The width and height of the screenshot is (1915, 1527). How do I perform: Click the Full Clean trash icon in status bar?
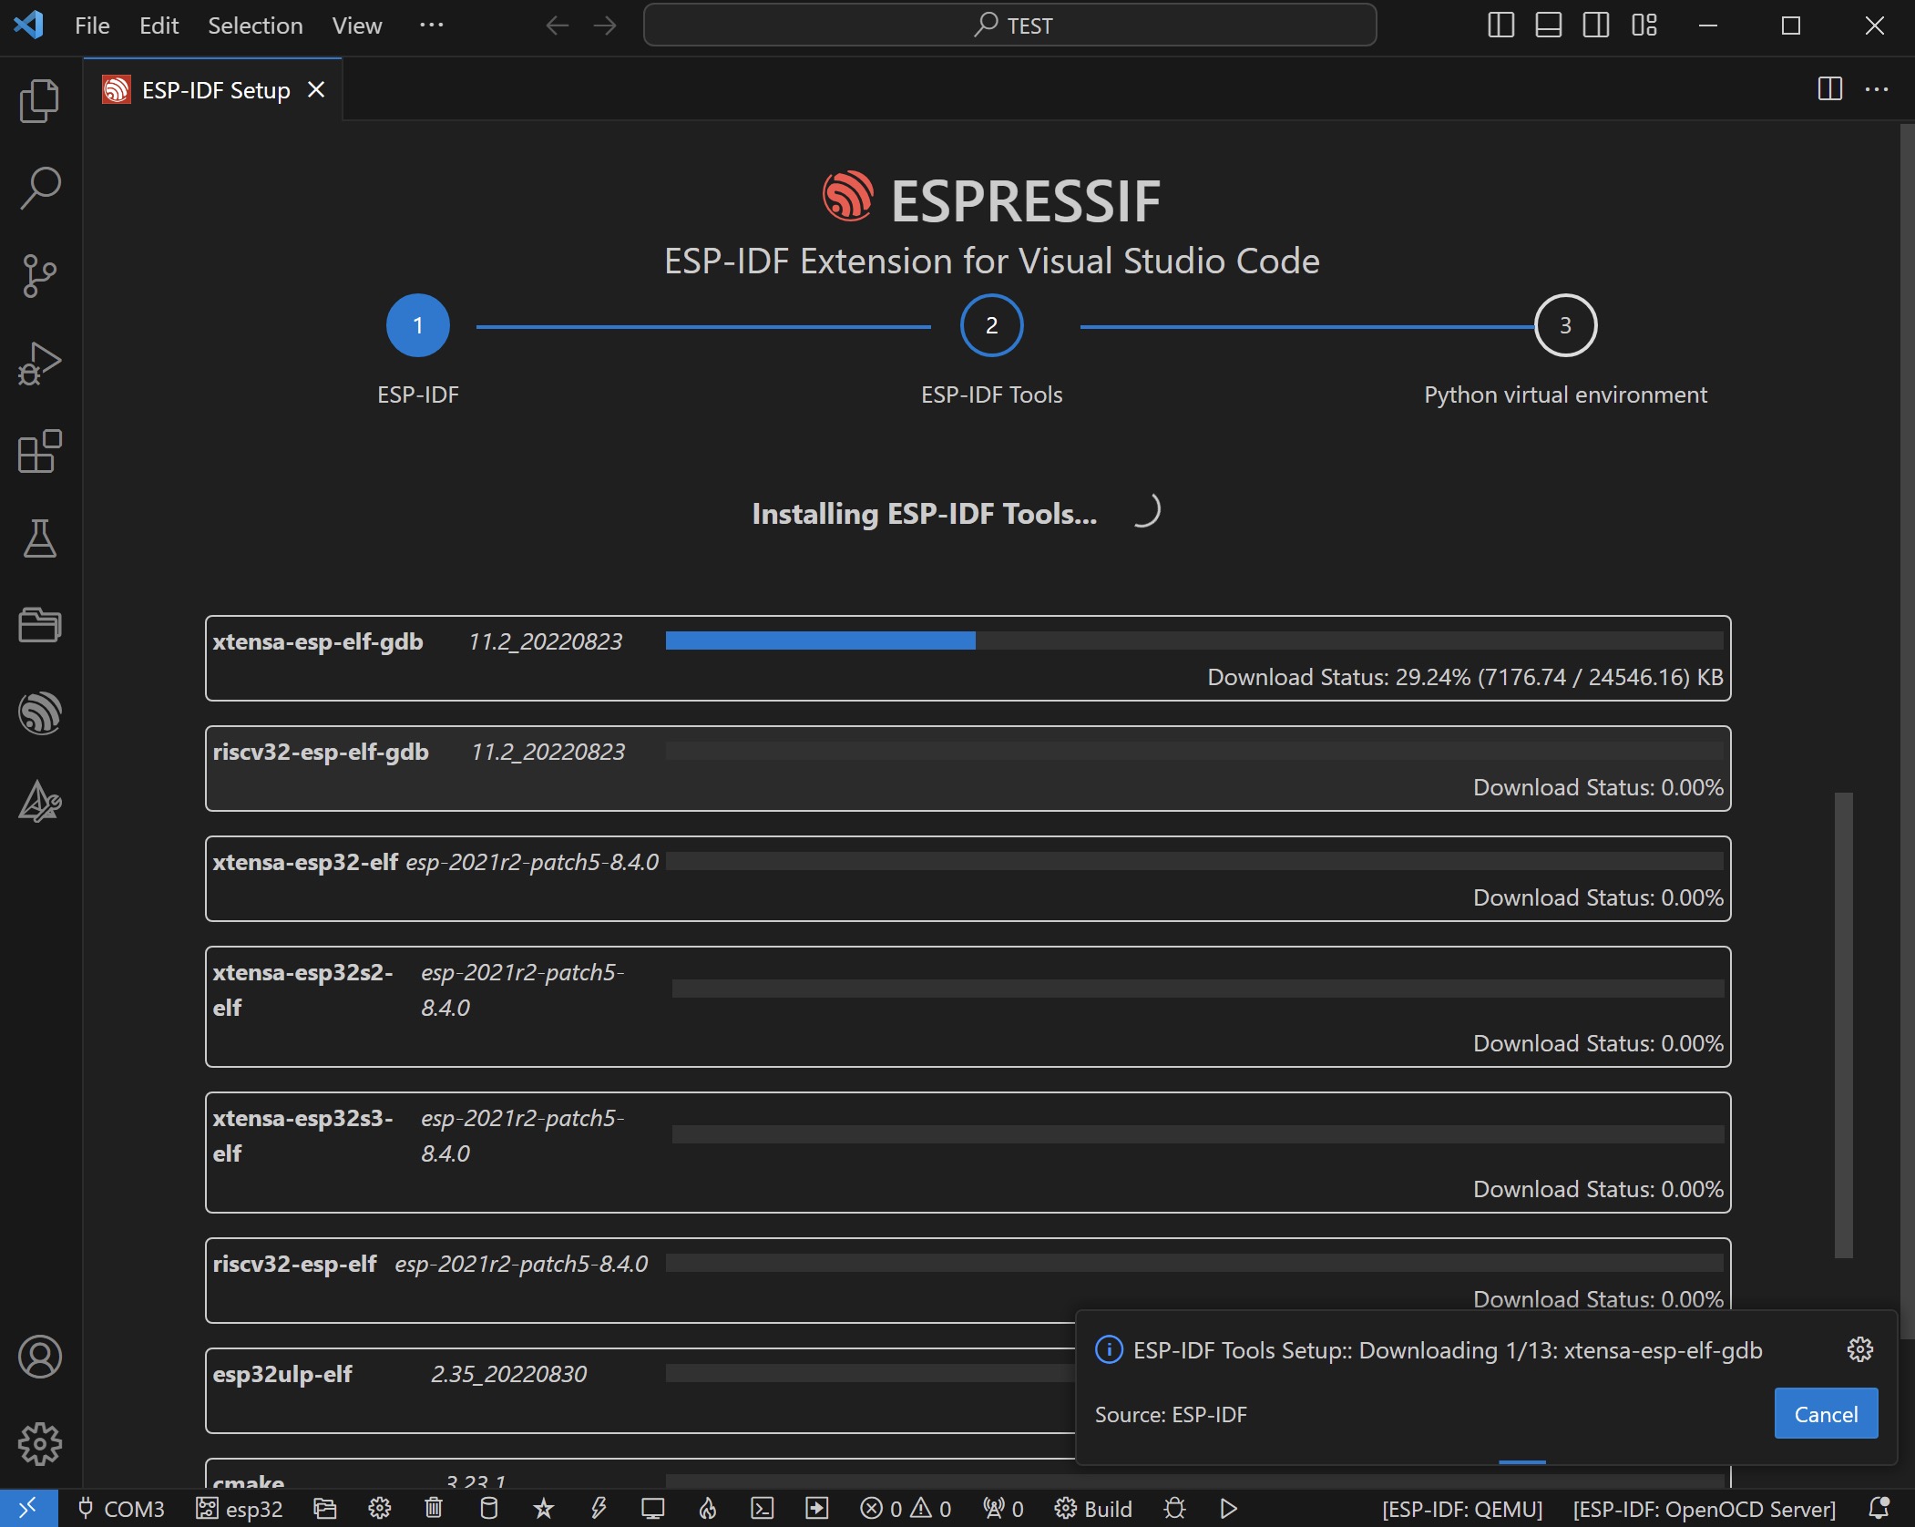coord(434,1509)
